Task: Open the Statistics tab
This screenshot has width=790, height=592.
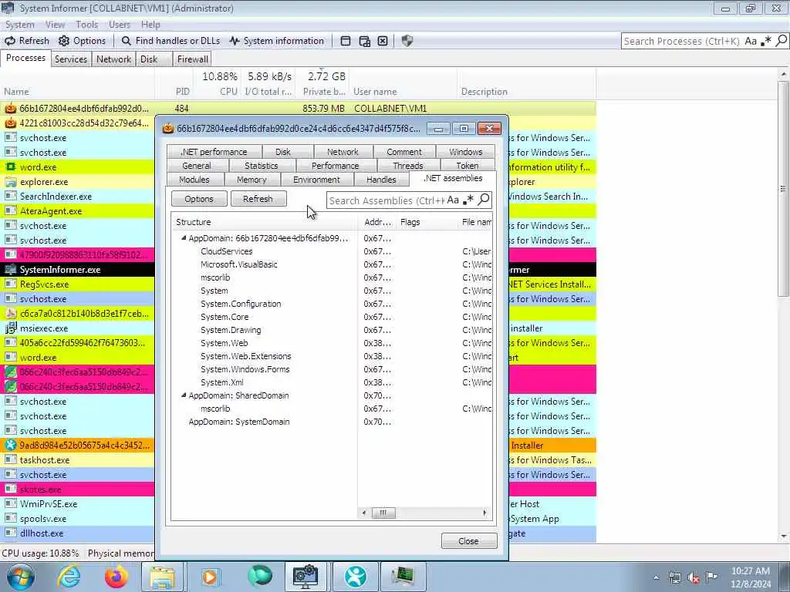Action: (x=262, y=166)
